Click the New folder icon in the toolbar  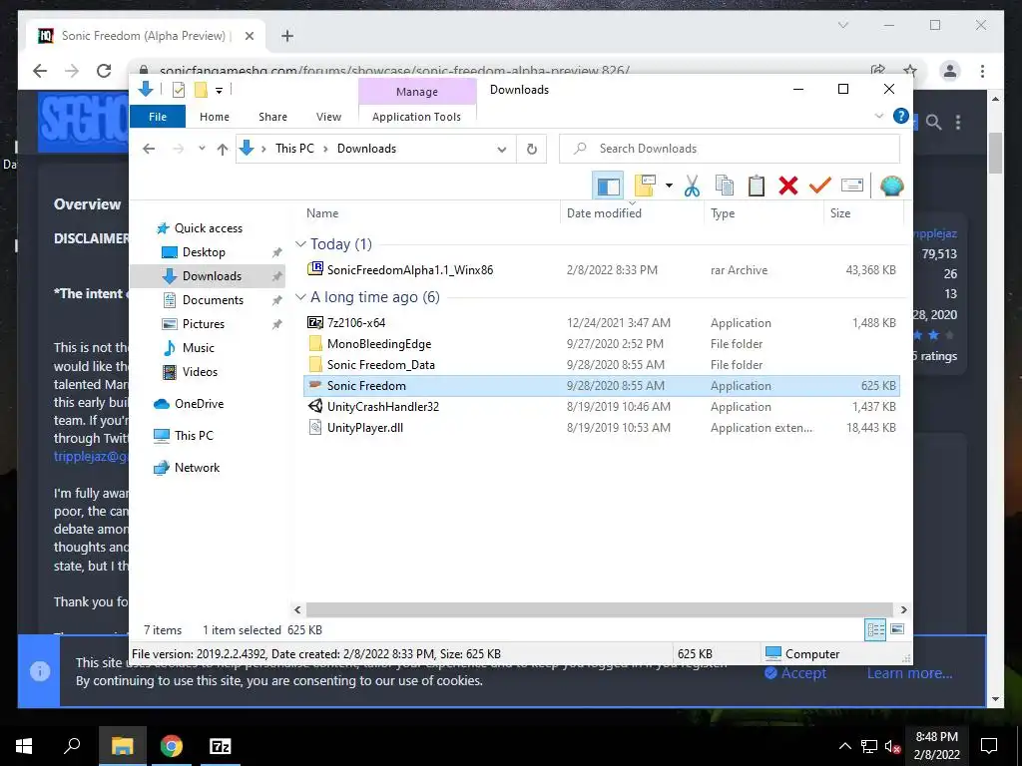(x=645, y=187)
